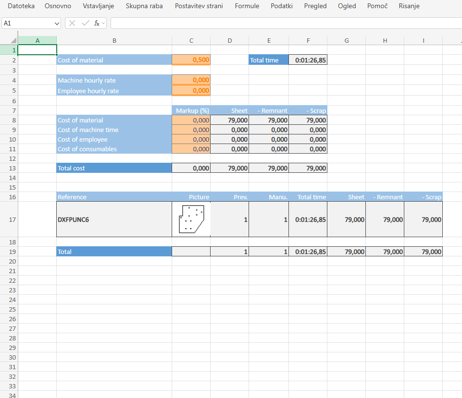Open the Datoteka menu
462x398 pixels.
[x=21, y=6]
